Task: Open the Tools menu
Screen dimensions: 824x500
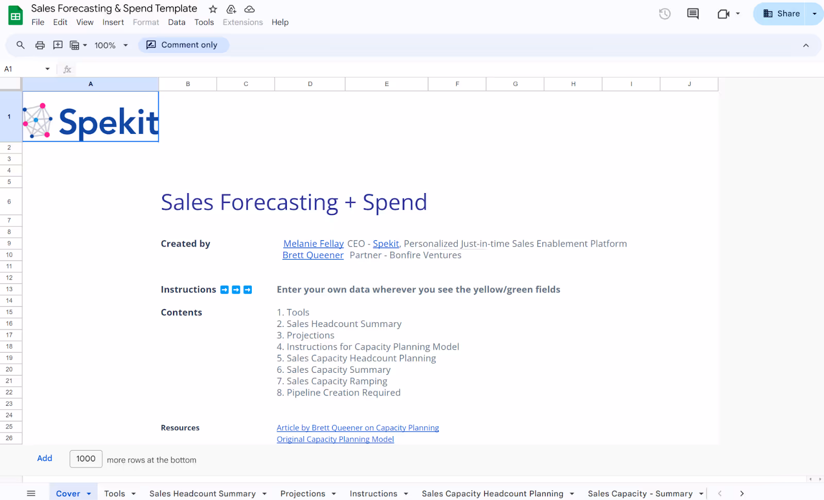Action: (204, 22)
